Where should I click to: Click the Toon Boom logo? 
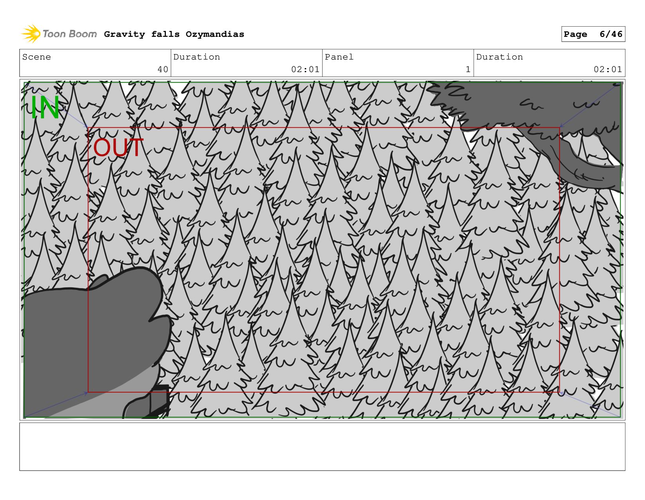click(59, 34)
